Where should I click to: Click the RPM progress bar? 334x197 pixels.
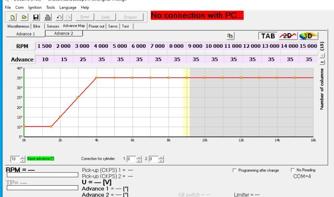click(x=42, y=175)
